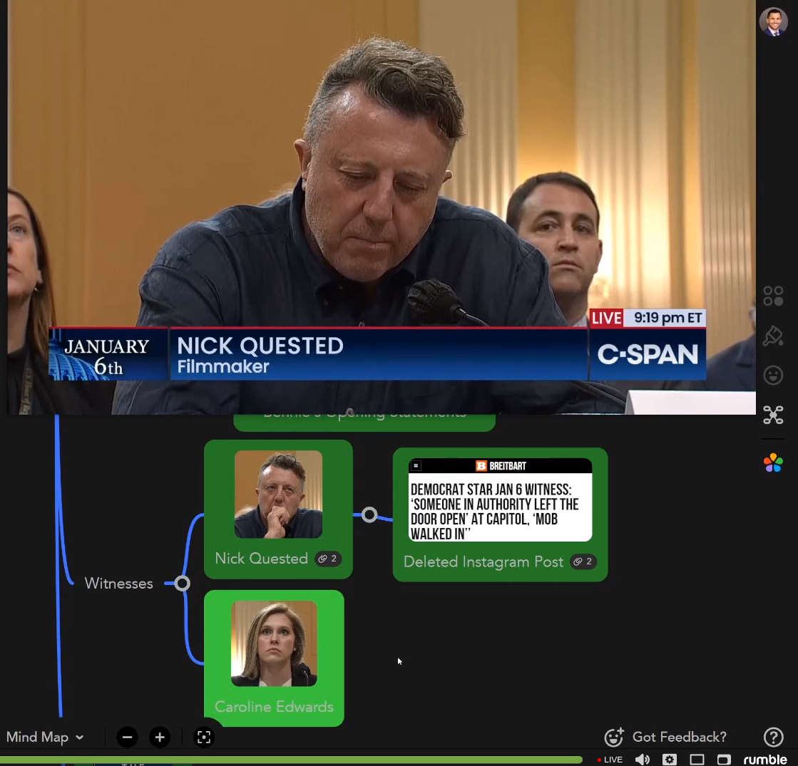The width and height of the screenshot is (798, 766).
Task: Select the Nick Quested node label
Action: click(x=261, y=559)
